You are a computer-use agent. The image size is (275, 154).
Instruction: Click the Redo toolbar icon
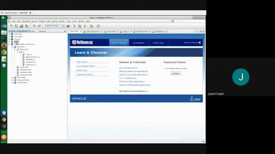coord(39,26)
